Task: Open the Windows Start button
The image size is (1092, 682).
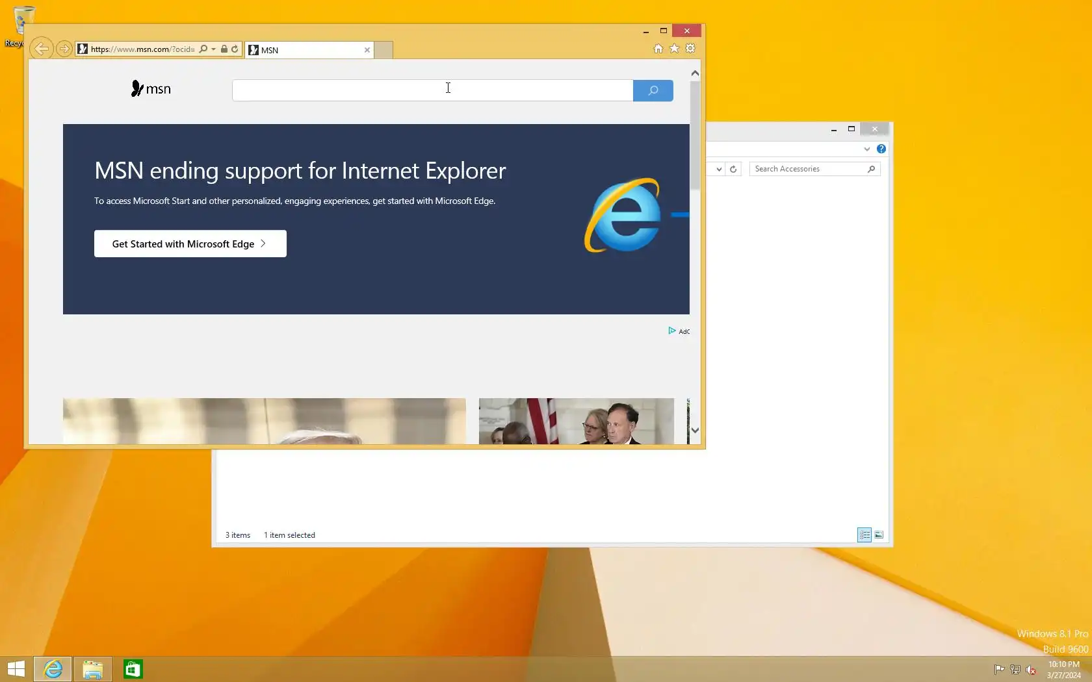Action: (x=16, y=669)
